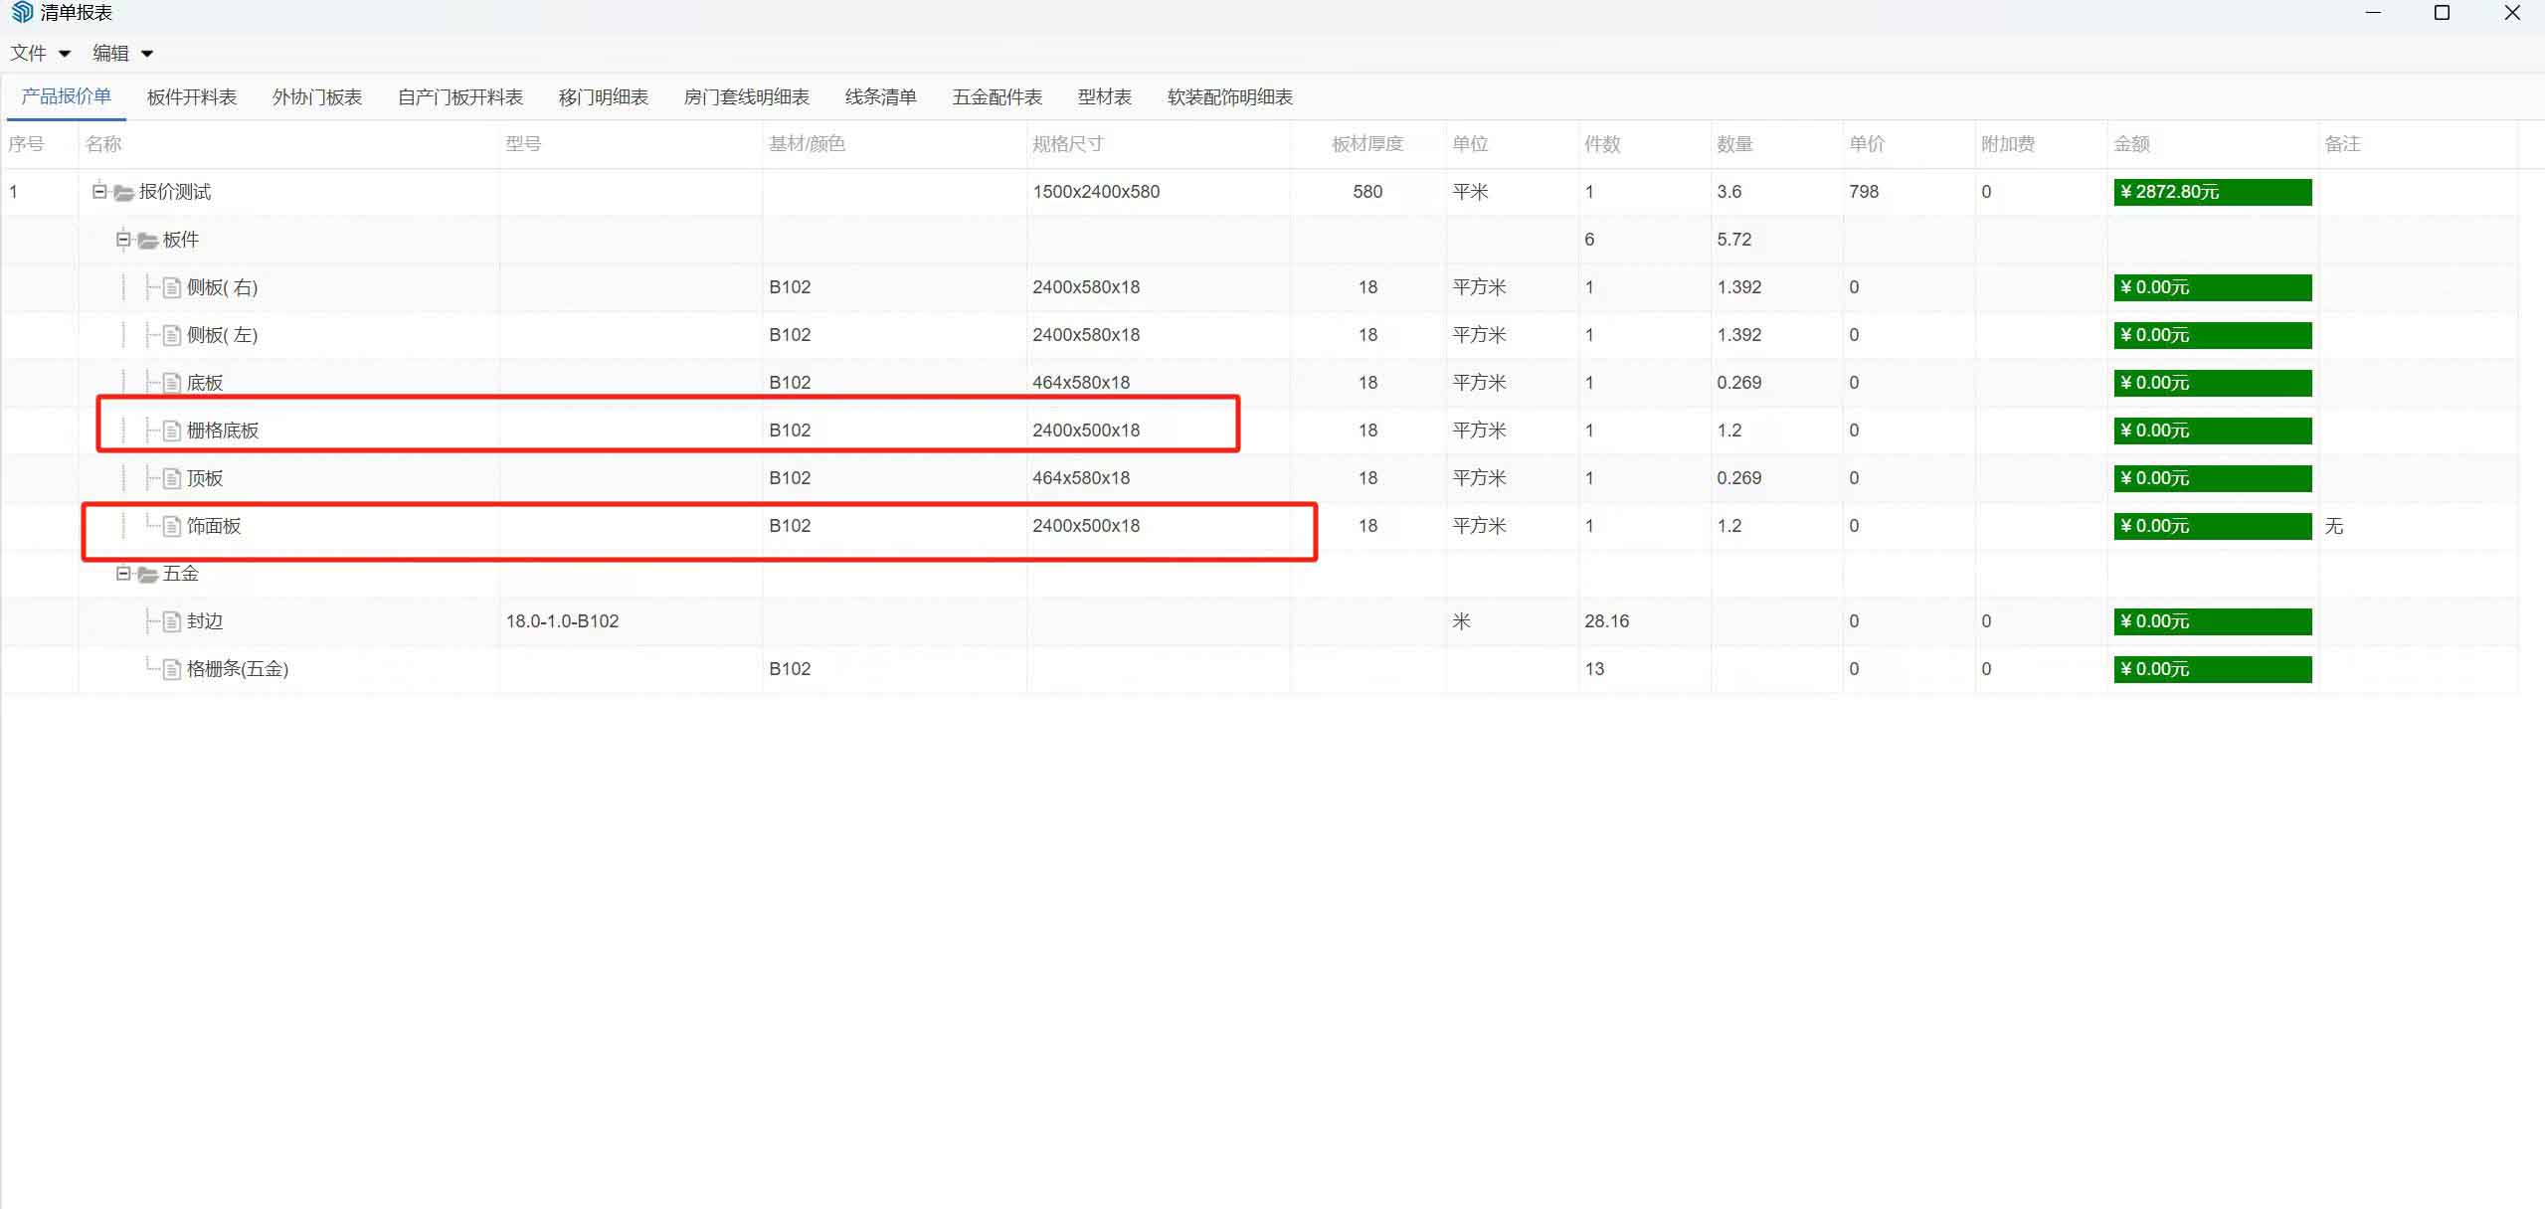Switch to the 五金配件表 tab

point(996,96)
